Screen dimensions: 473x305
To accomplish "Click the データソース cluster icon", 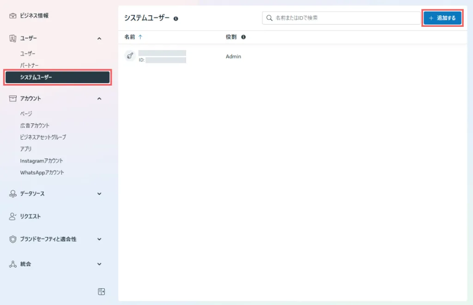I will tap(13, 194).
